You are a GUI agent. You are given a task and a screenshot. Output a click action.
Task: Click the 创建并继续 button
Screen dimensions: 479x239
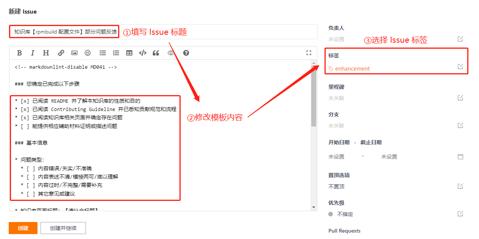(63, 228)
